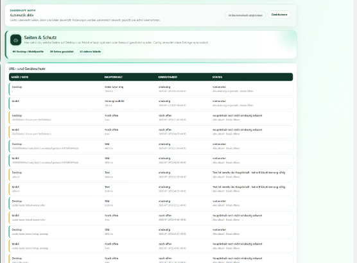Click the Deaktivieren button
The image size is (357, 263).
click(x=279, y=15)
